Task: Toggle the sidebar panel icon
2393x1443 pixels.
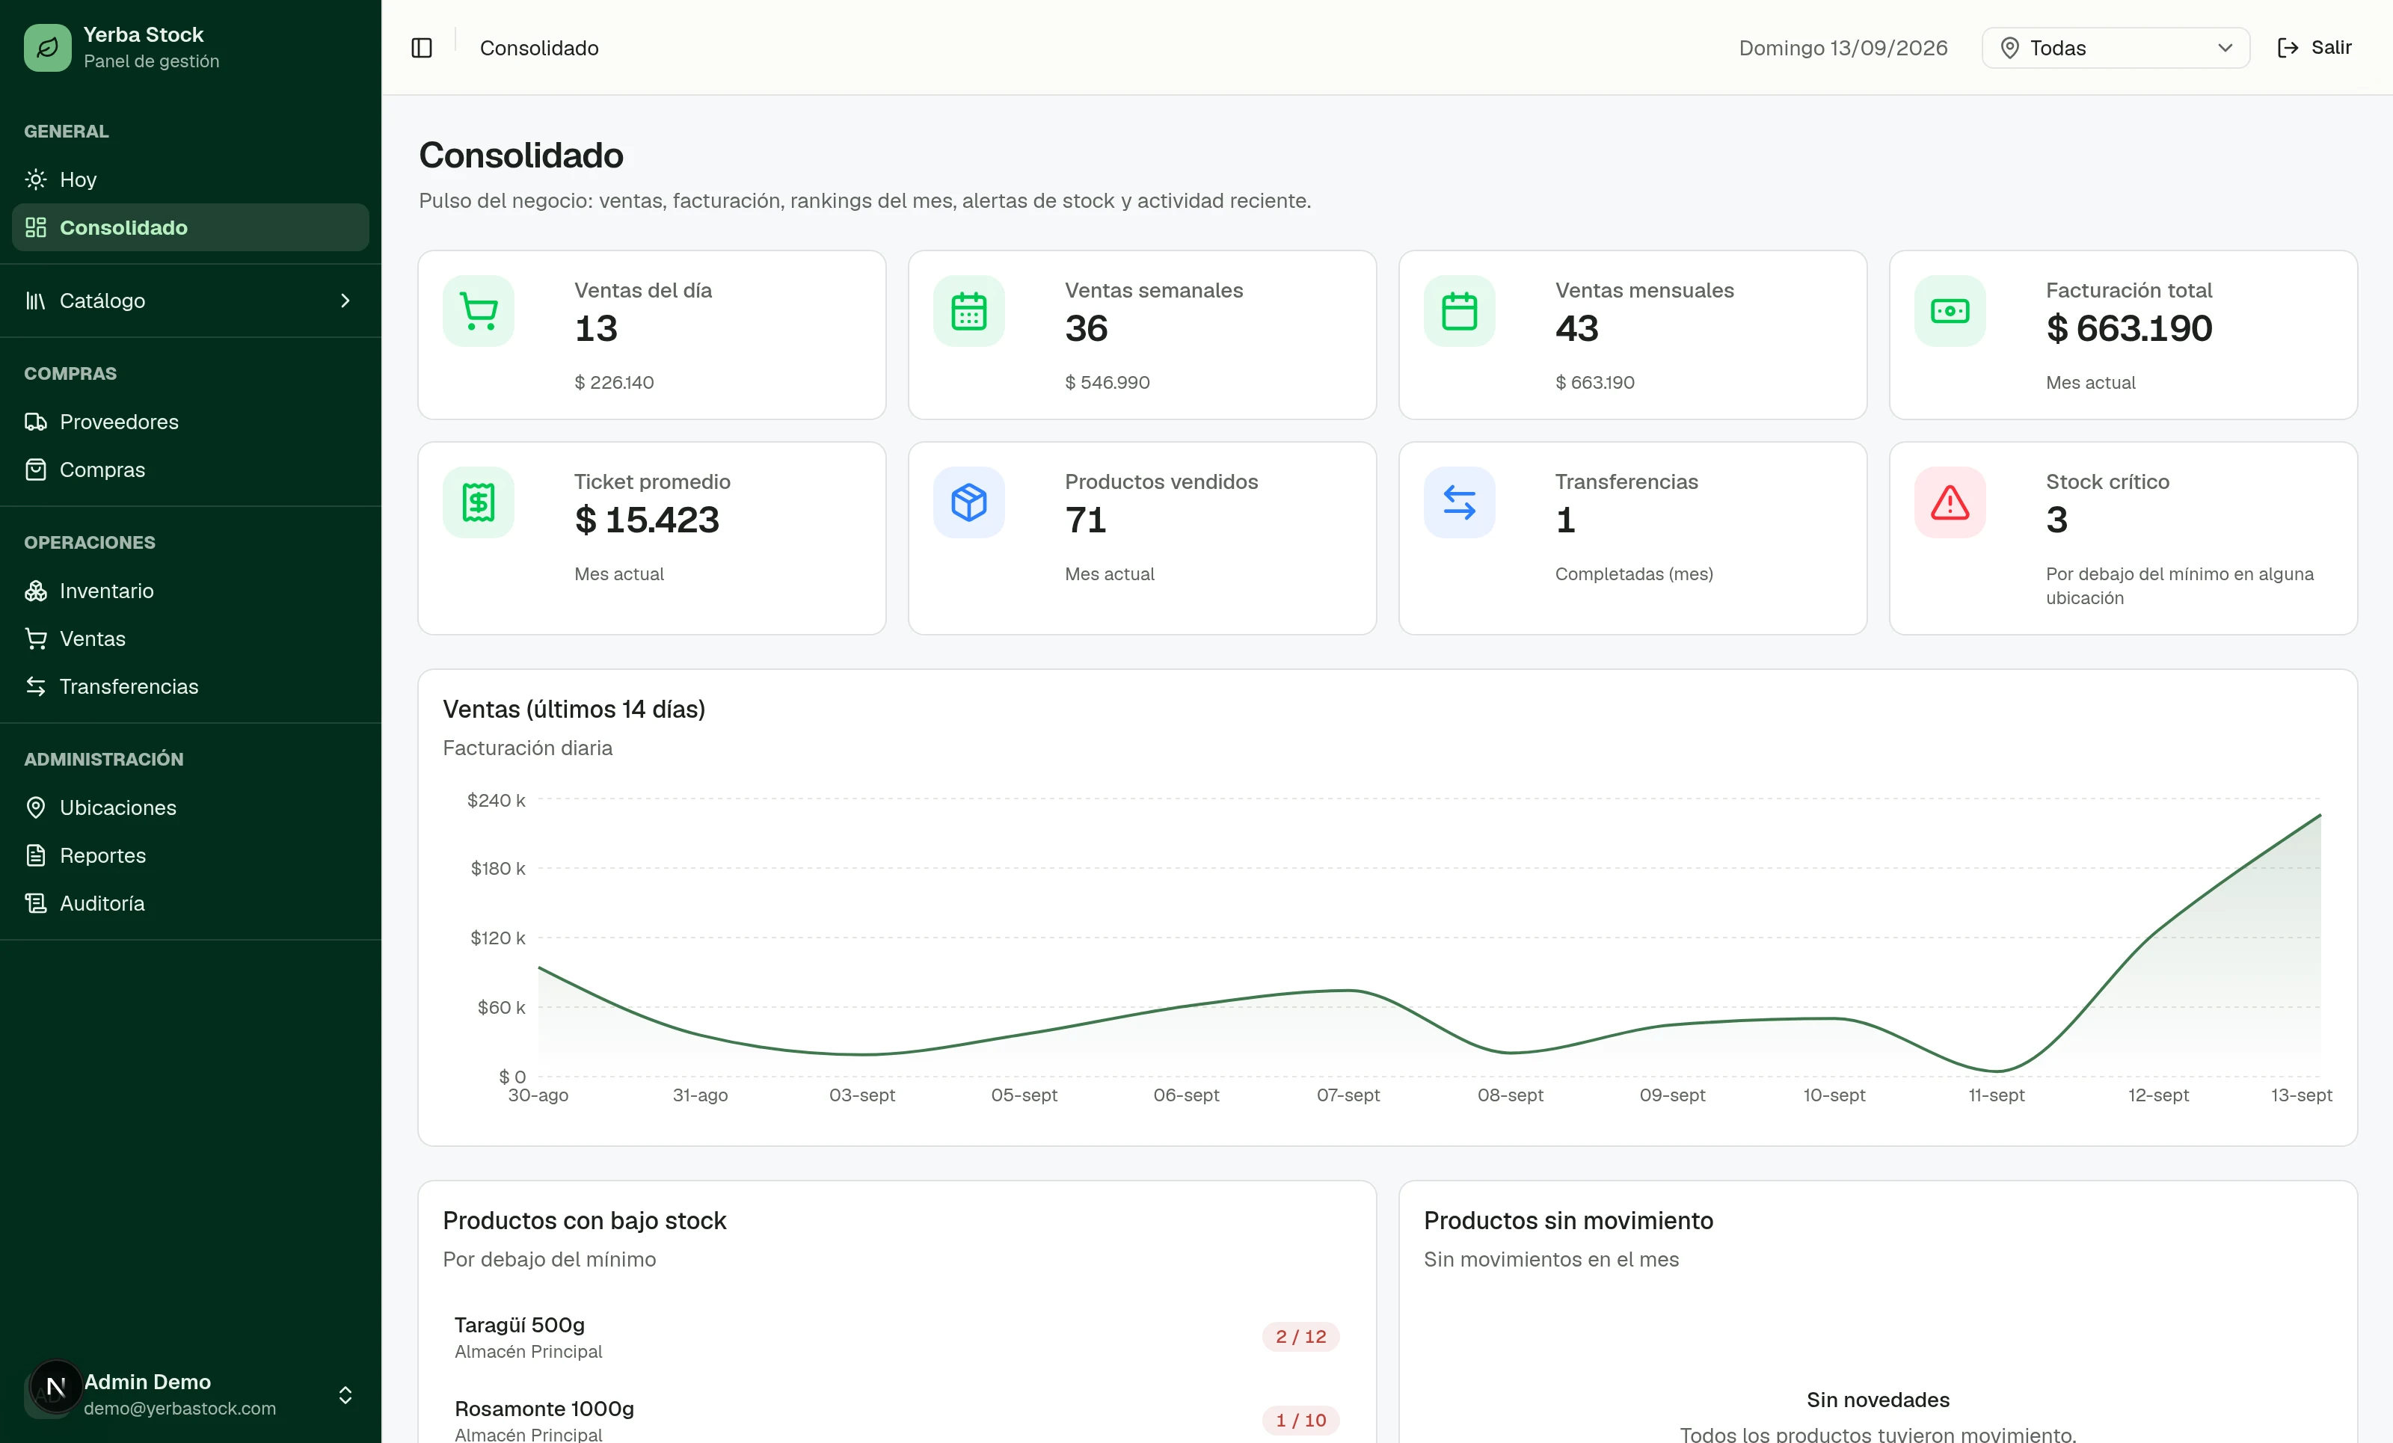Action: pos(422,48)
